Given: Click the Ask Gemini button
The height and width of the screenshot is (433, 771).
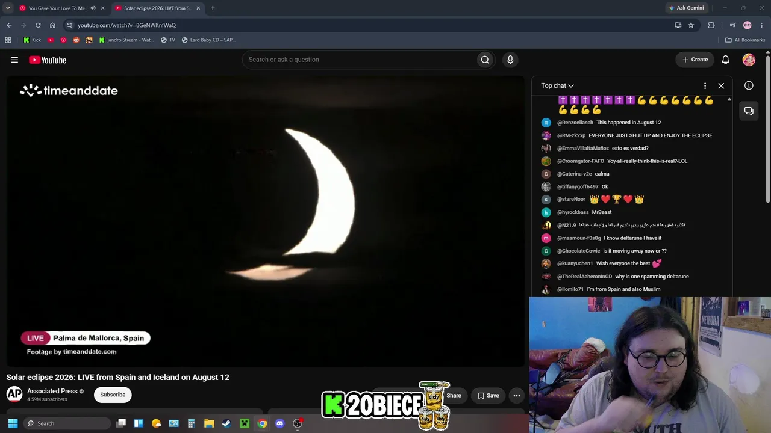Looking at the screenshot, I should coord(686,8).
